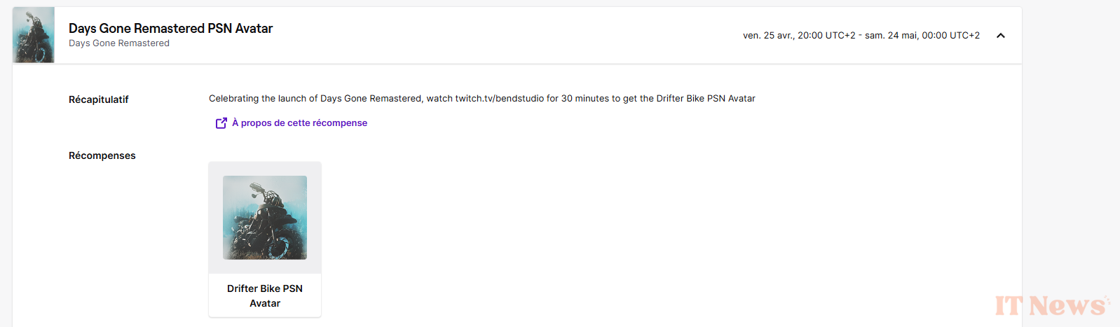Viewport: 1120px width, 327px height.
Task: Click Drifter Bike PSN Avatar in the summary sentence
Action: point(706,99)
